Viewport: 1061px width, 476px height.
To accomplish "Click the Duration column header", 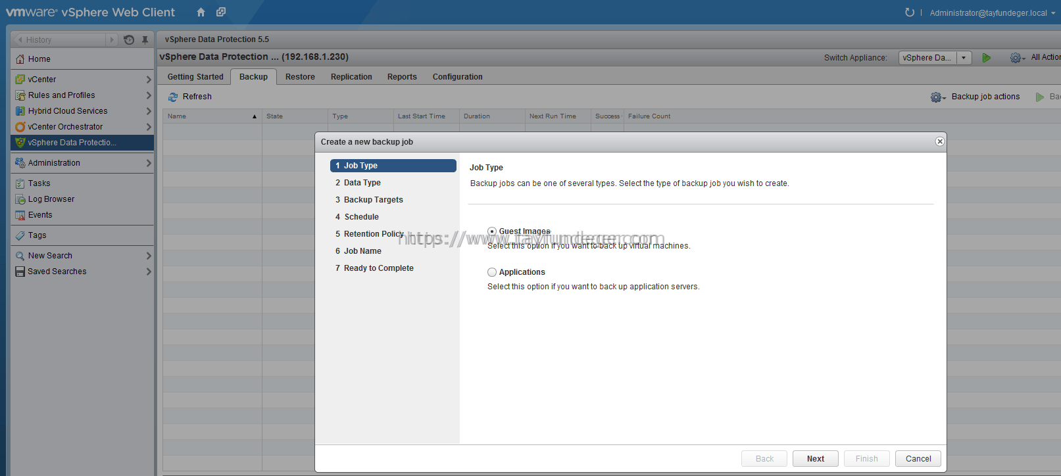I will click(492, 116).
